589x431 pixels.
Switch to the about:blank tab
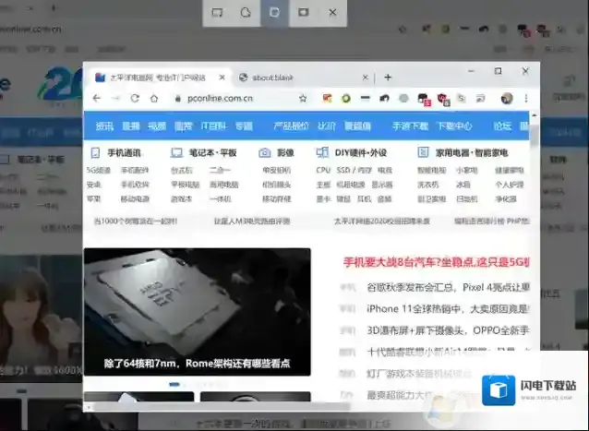pyautogui.click(x=295, y=78)
